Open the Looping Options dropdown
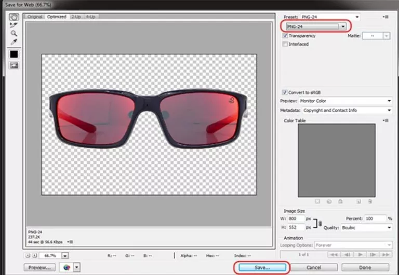Viewport: 399px width, 275px height. 353,245
